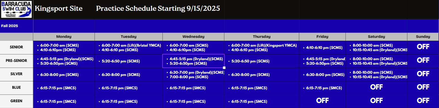439x108 pixels.
Task: Select the Saturday column header
Action: pyautogui.click(x=376, y=37)
